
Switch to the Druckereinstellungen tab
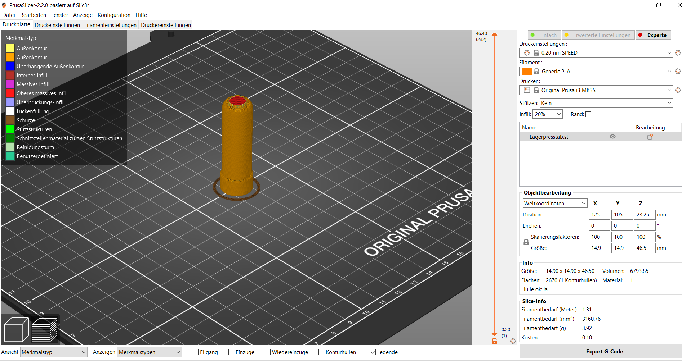pos(166,25)
